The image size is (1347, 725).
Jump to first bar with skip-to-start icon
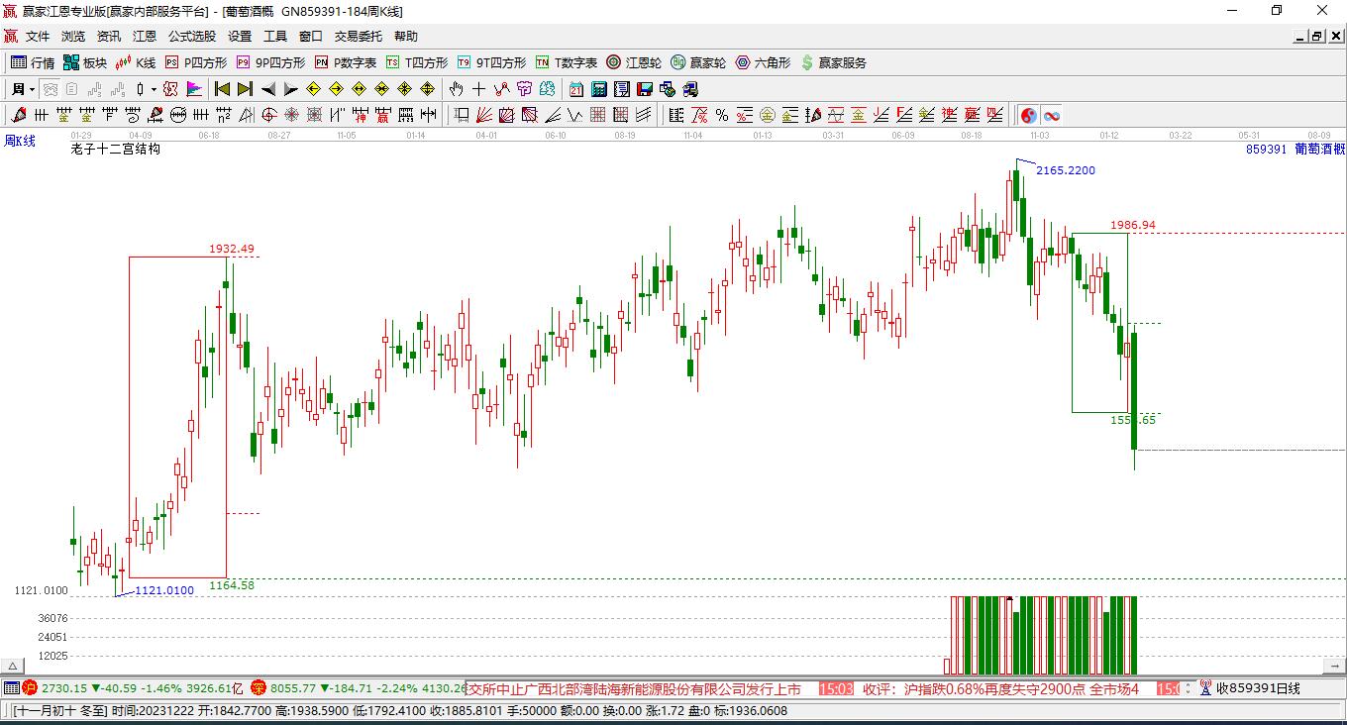223,89
